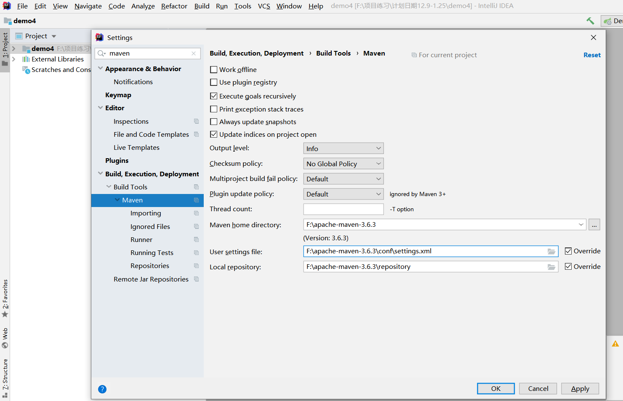Screen dimensions: 623x401
Task: Browse for Local repository folder icon
Action: pyautogui.click(x=551, y=267)
